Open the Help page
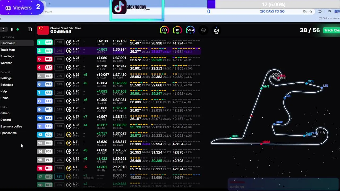This screenshot has height=191, width=340. click(x=4, y=91)
